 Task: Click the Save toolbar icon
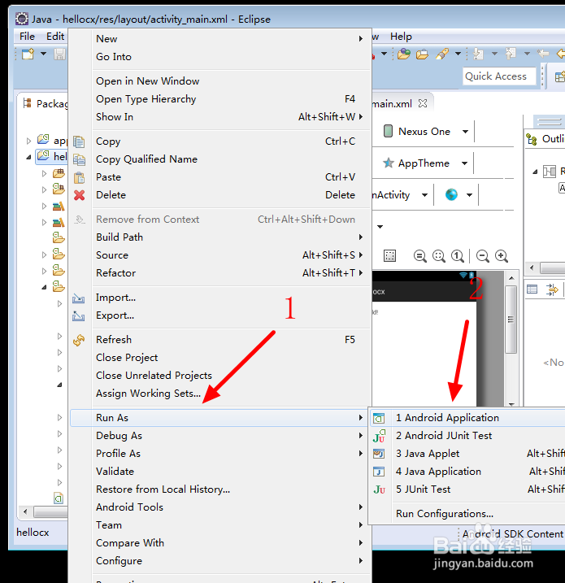(x=59, y=54)
